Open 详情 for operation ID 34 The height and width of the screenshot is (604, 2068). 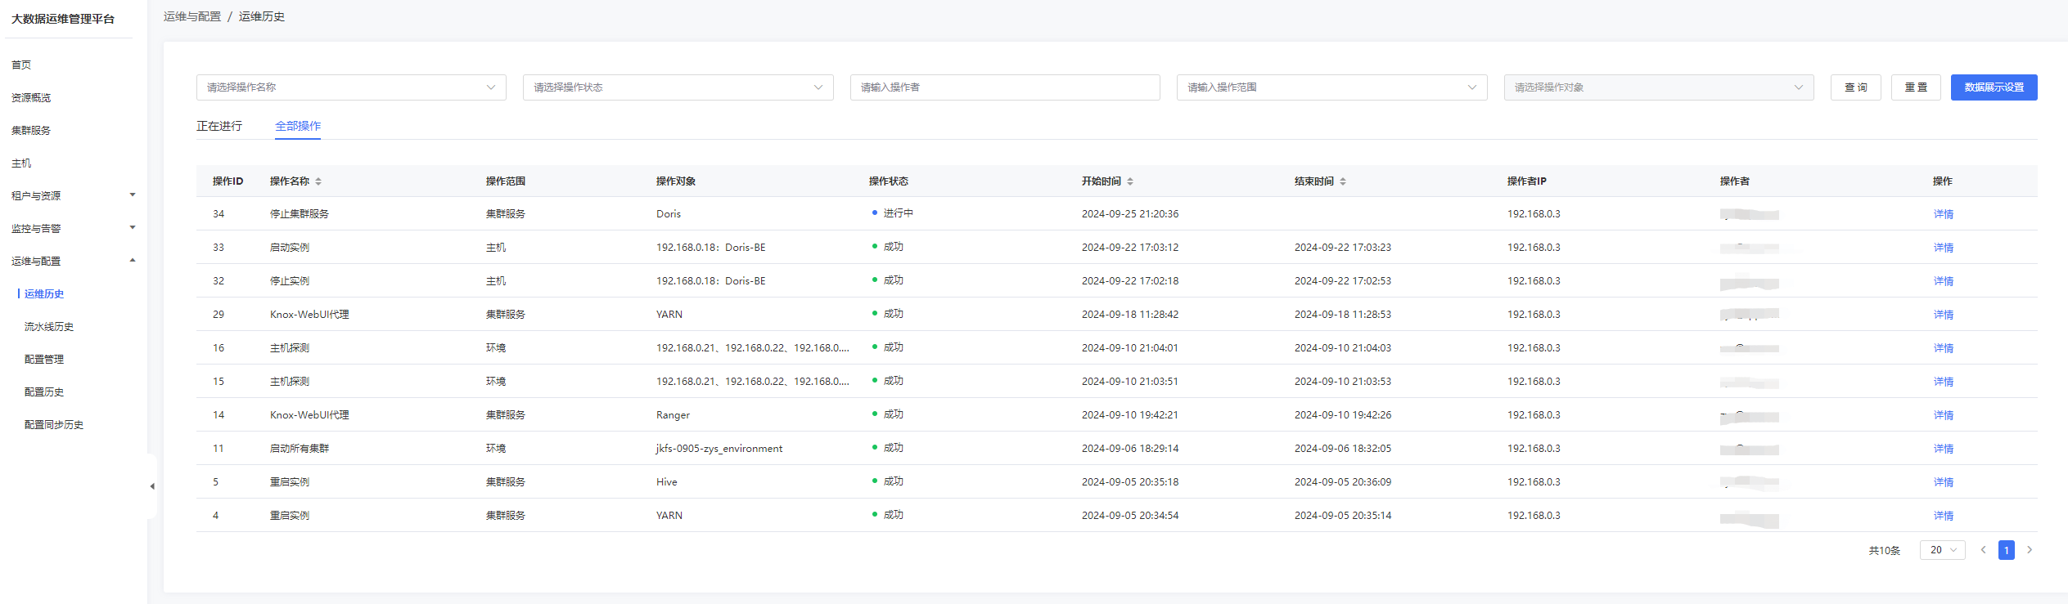[x=1944, y=214]
